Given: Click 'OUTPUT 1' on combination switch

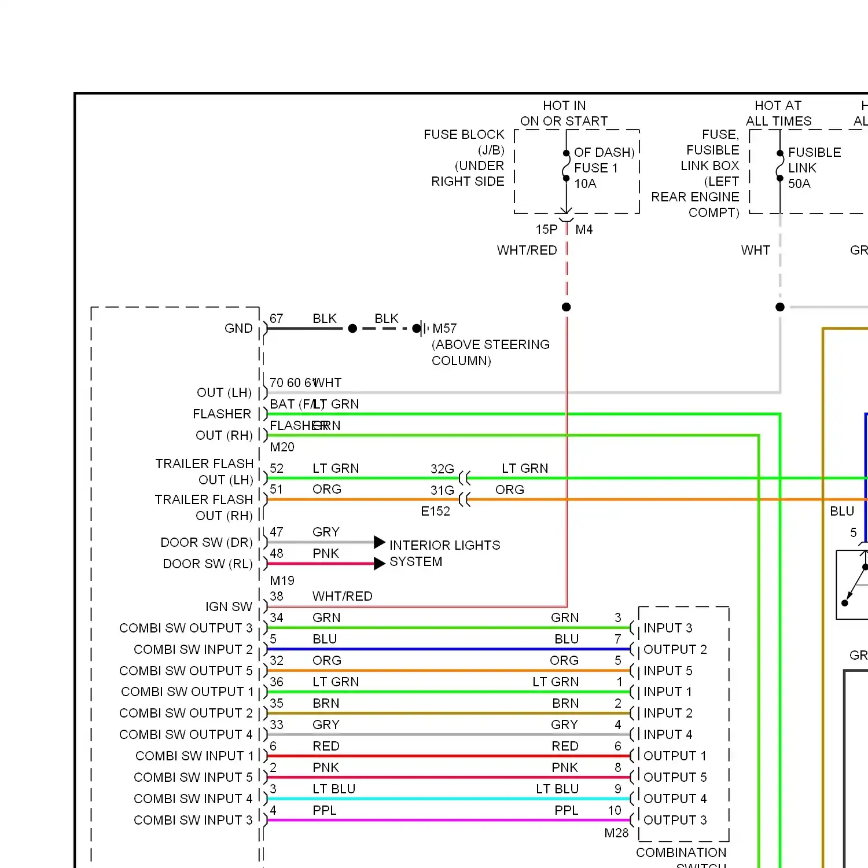Looking at the screenshot, I should click(675, 756).
